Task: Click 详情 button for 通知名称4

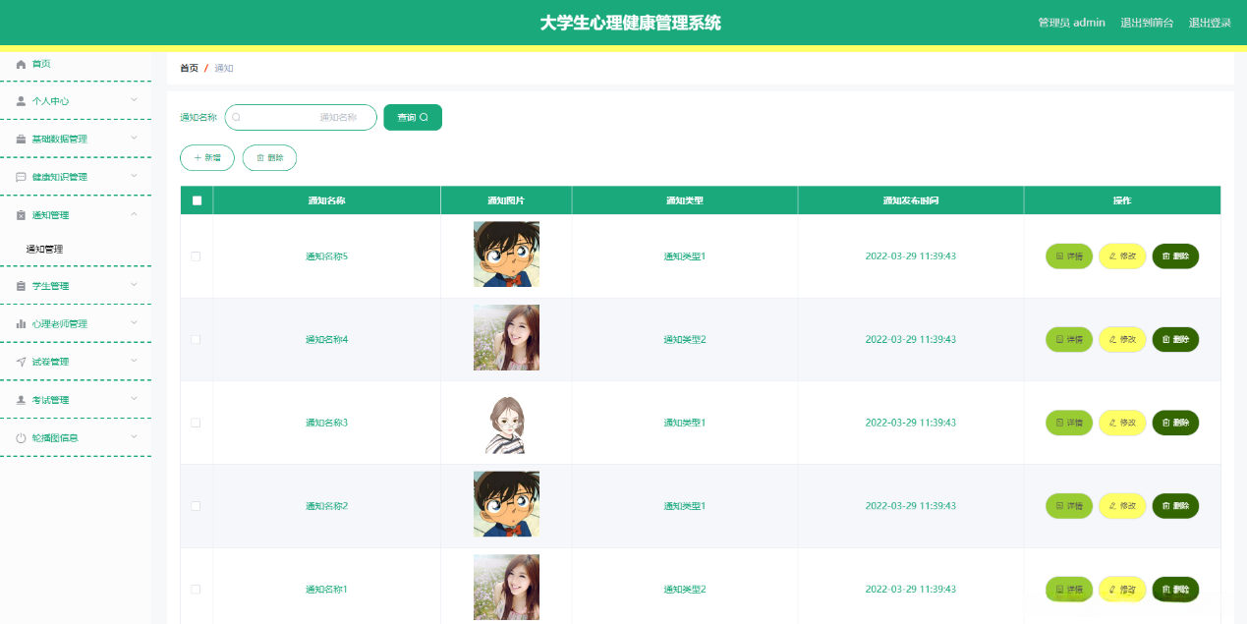Action: tap(1069, 339)
